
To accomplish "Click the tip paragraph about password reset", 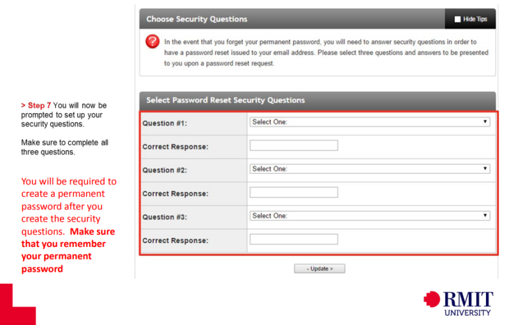I will (x=326, y=53).
